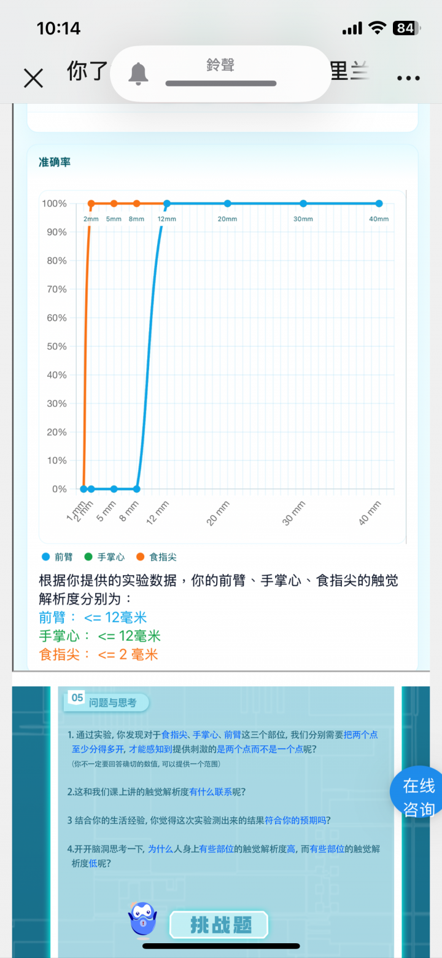Tap the blue 30mm data point
442x958 pixels.
tap(303, 203)
